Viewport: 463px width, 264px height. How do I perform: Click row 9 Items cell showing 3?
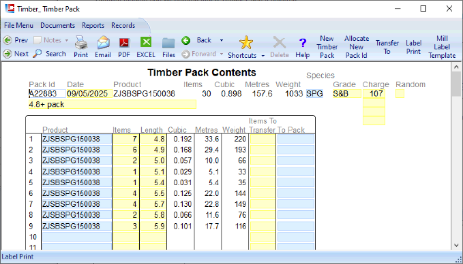point(125,226)
